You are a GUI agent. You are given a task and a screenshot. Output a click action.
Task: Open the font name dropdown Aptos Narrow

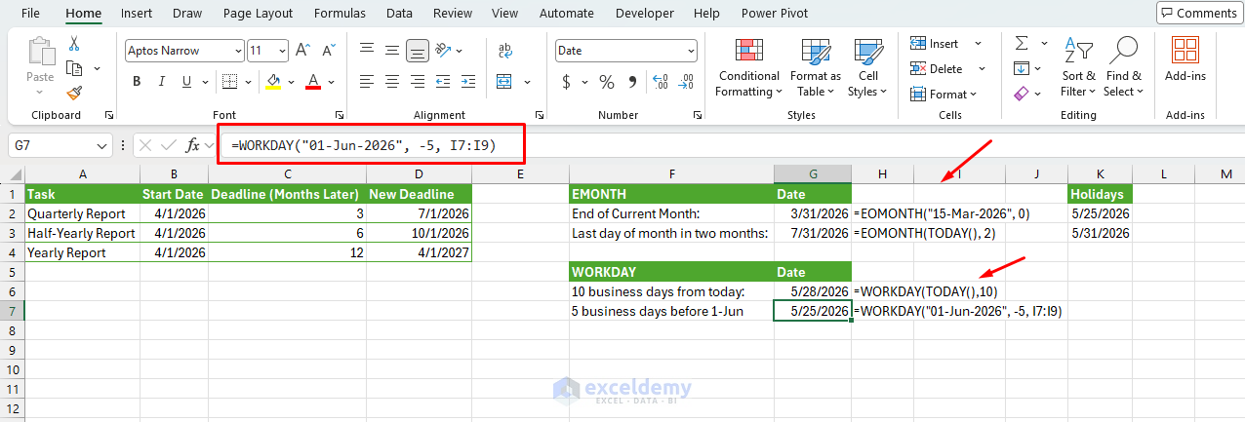click(238, 51)
